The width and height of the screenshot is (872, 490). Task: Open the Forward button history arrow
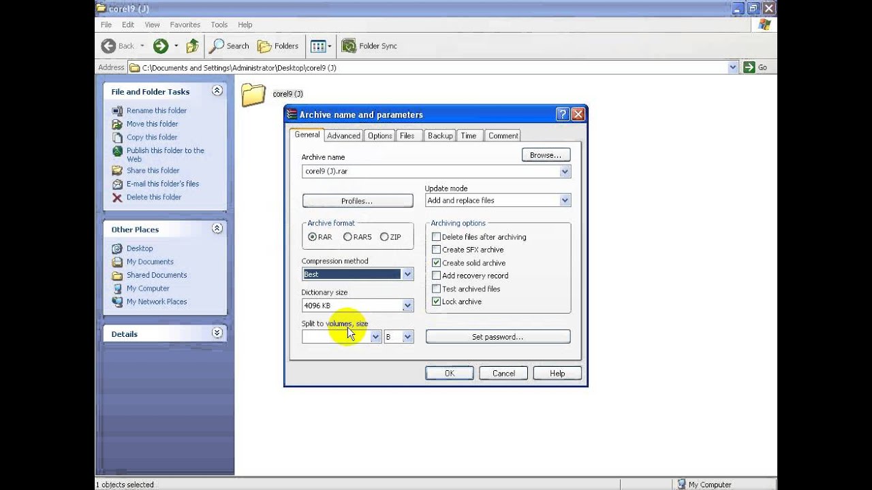(x=176, y=46)
